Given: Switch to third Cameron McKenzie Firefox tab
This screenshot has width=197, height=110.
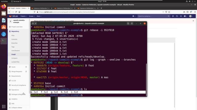Looking at the screenshot, I should tap(65, 8).
